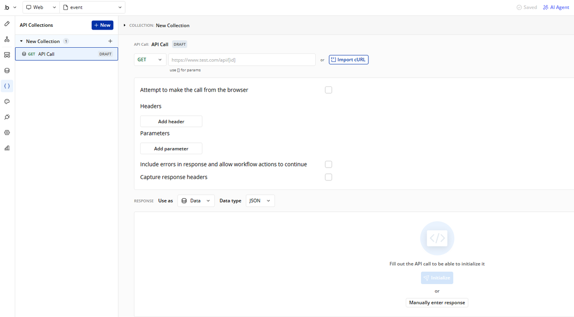574x317 pixels.
Task: Expand the COLLECTION header triangle
Action: point(125,25)
